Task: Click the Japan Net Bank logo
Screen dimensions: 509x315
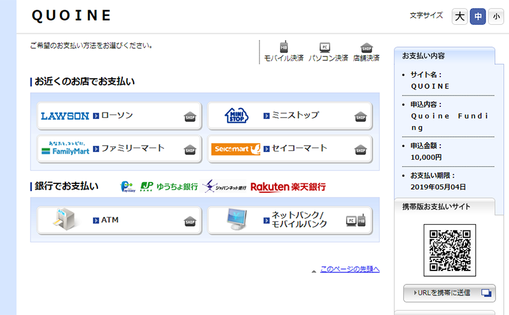Action: tap(224, 186)
